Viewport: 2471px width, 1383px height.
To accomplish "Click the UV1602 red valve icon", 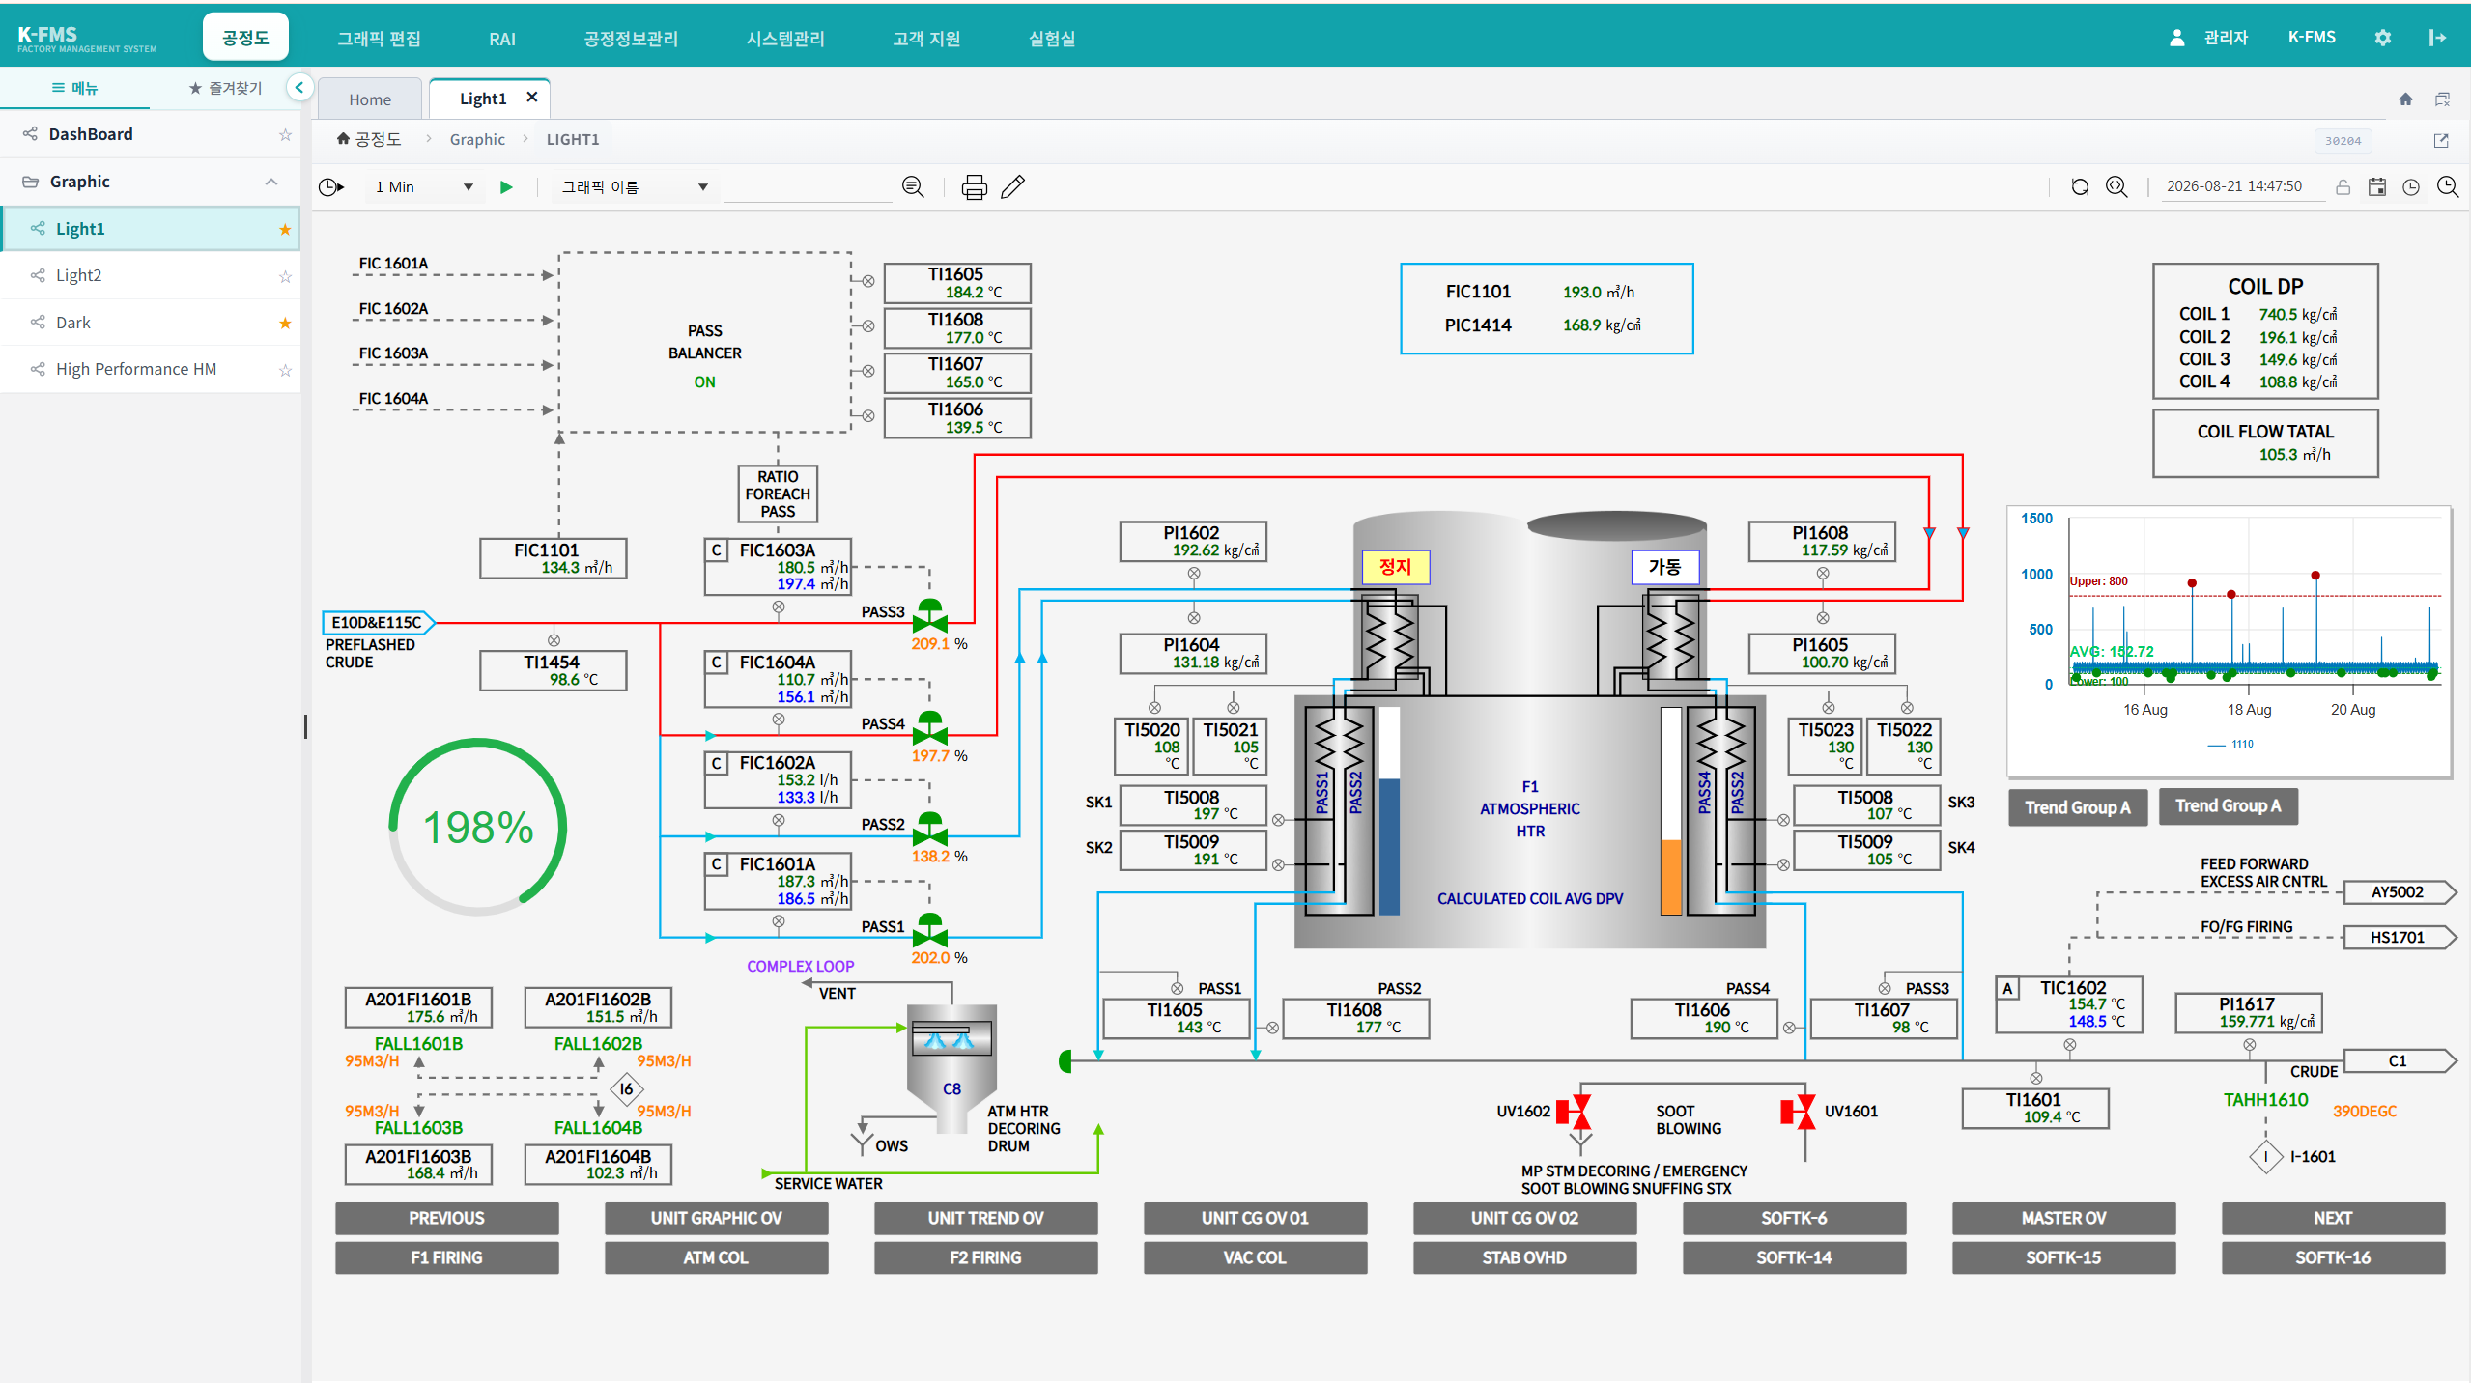I will click(x=1574, y=1112).
